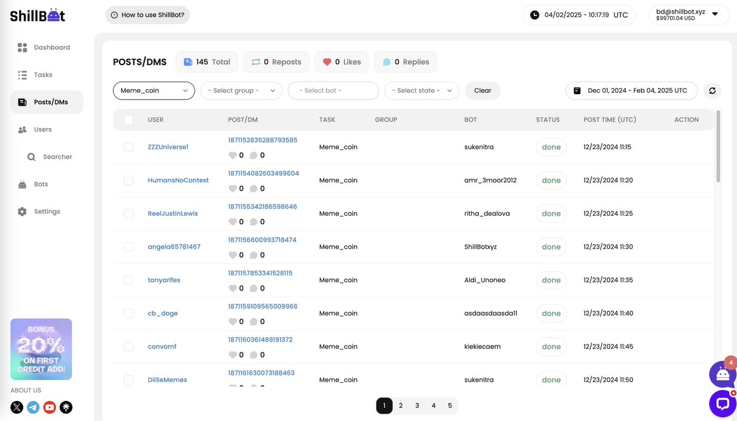The image size is (737, 421).
Task: Refresh the posts list with the refresh icon
Action: coord(712,90)
